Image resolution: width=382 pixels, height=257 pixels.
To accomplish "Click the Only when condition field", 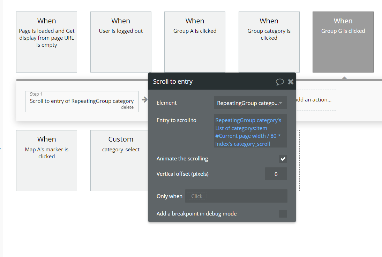I will coord(236,196).
